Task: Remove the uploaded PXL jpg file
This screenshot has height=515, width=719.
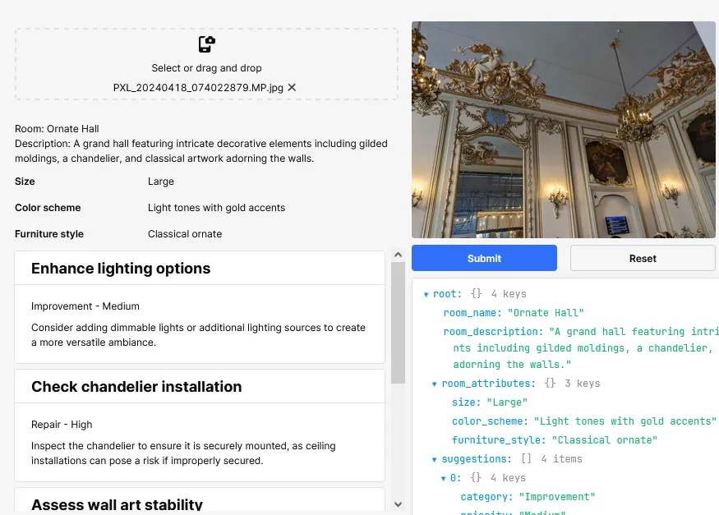Action: pyautogui.click(x=292, y=87)
